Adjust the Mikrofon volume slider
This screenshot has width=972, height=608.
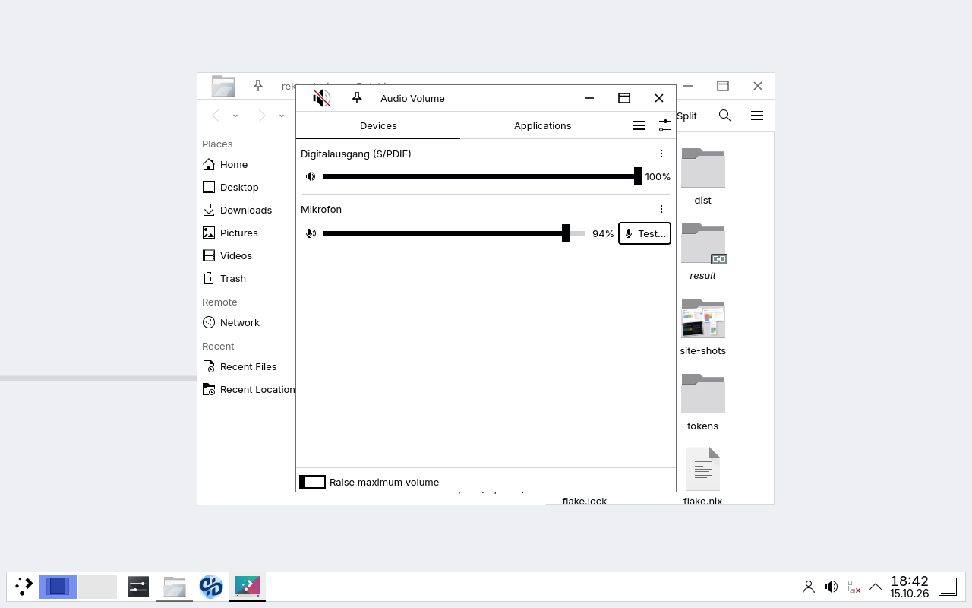454,233
